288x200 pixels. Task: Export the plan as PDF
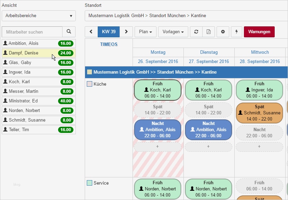(208, 32)
